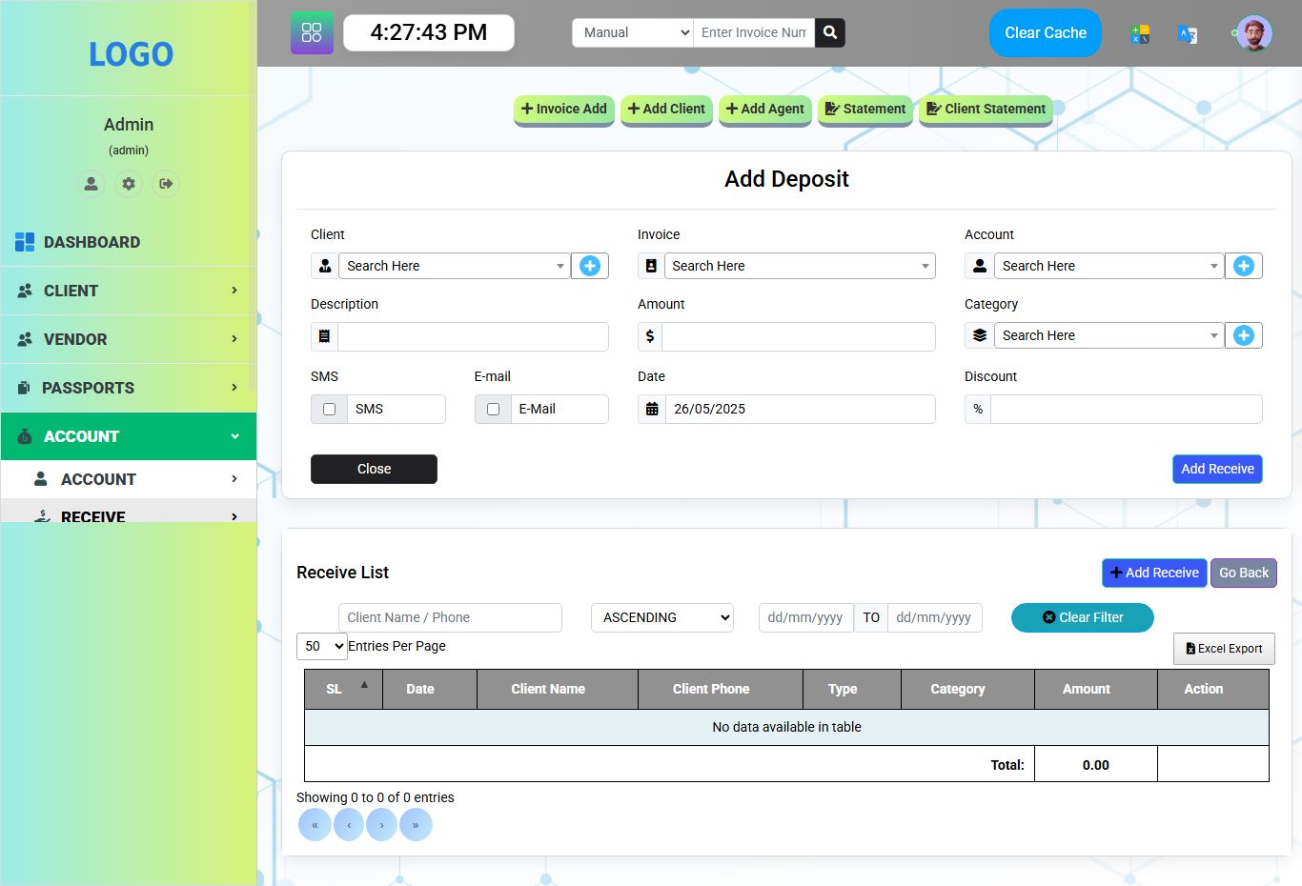Collapse the green ACCOUNT sidebar menu

(129, 436)
